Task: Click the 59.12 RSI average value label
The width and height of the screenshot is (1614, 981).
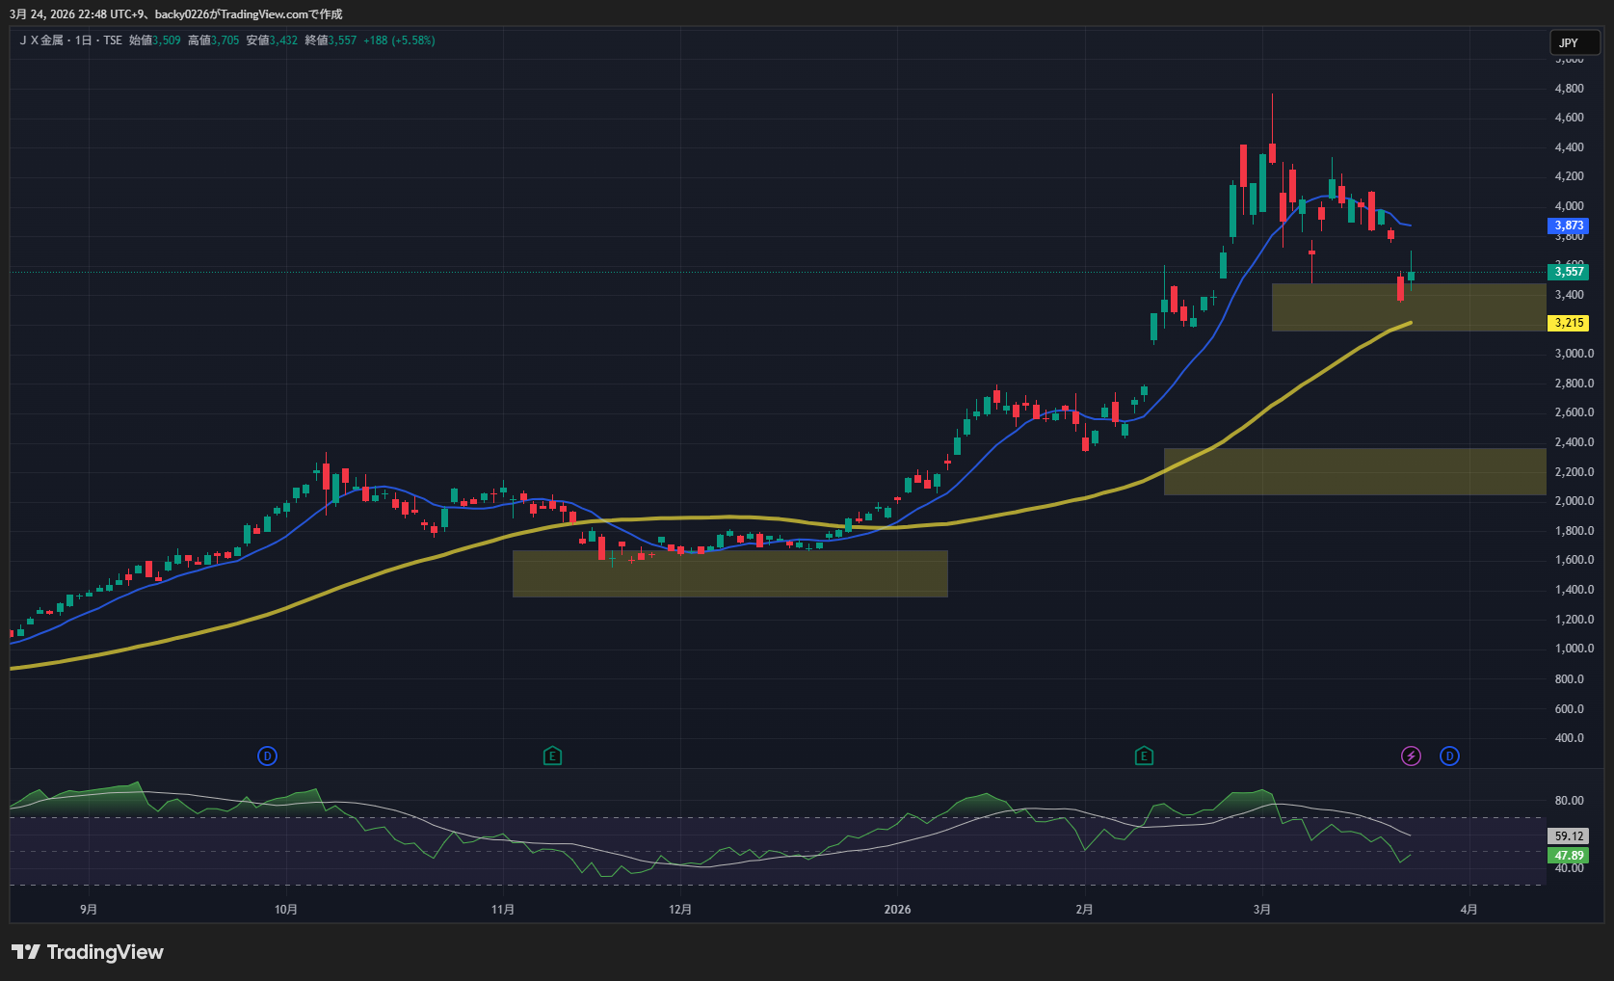Action: pos(1569,836)
